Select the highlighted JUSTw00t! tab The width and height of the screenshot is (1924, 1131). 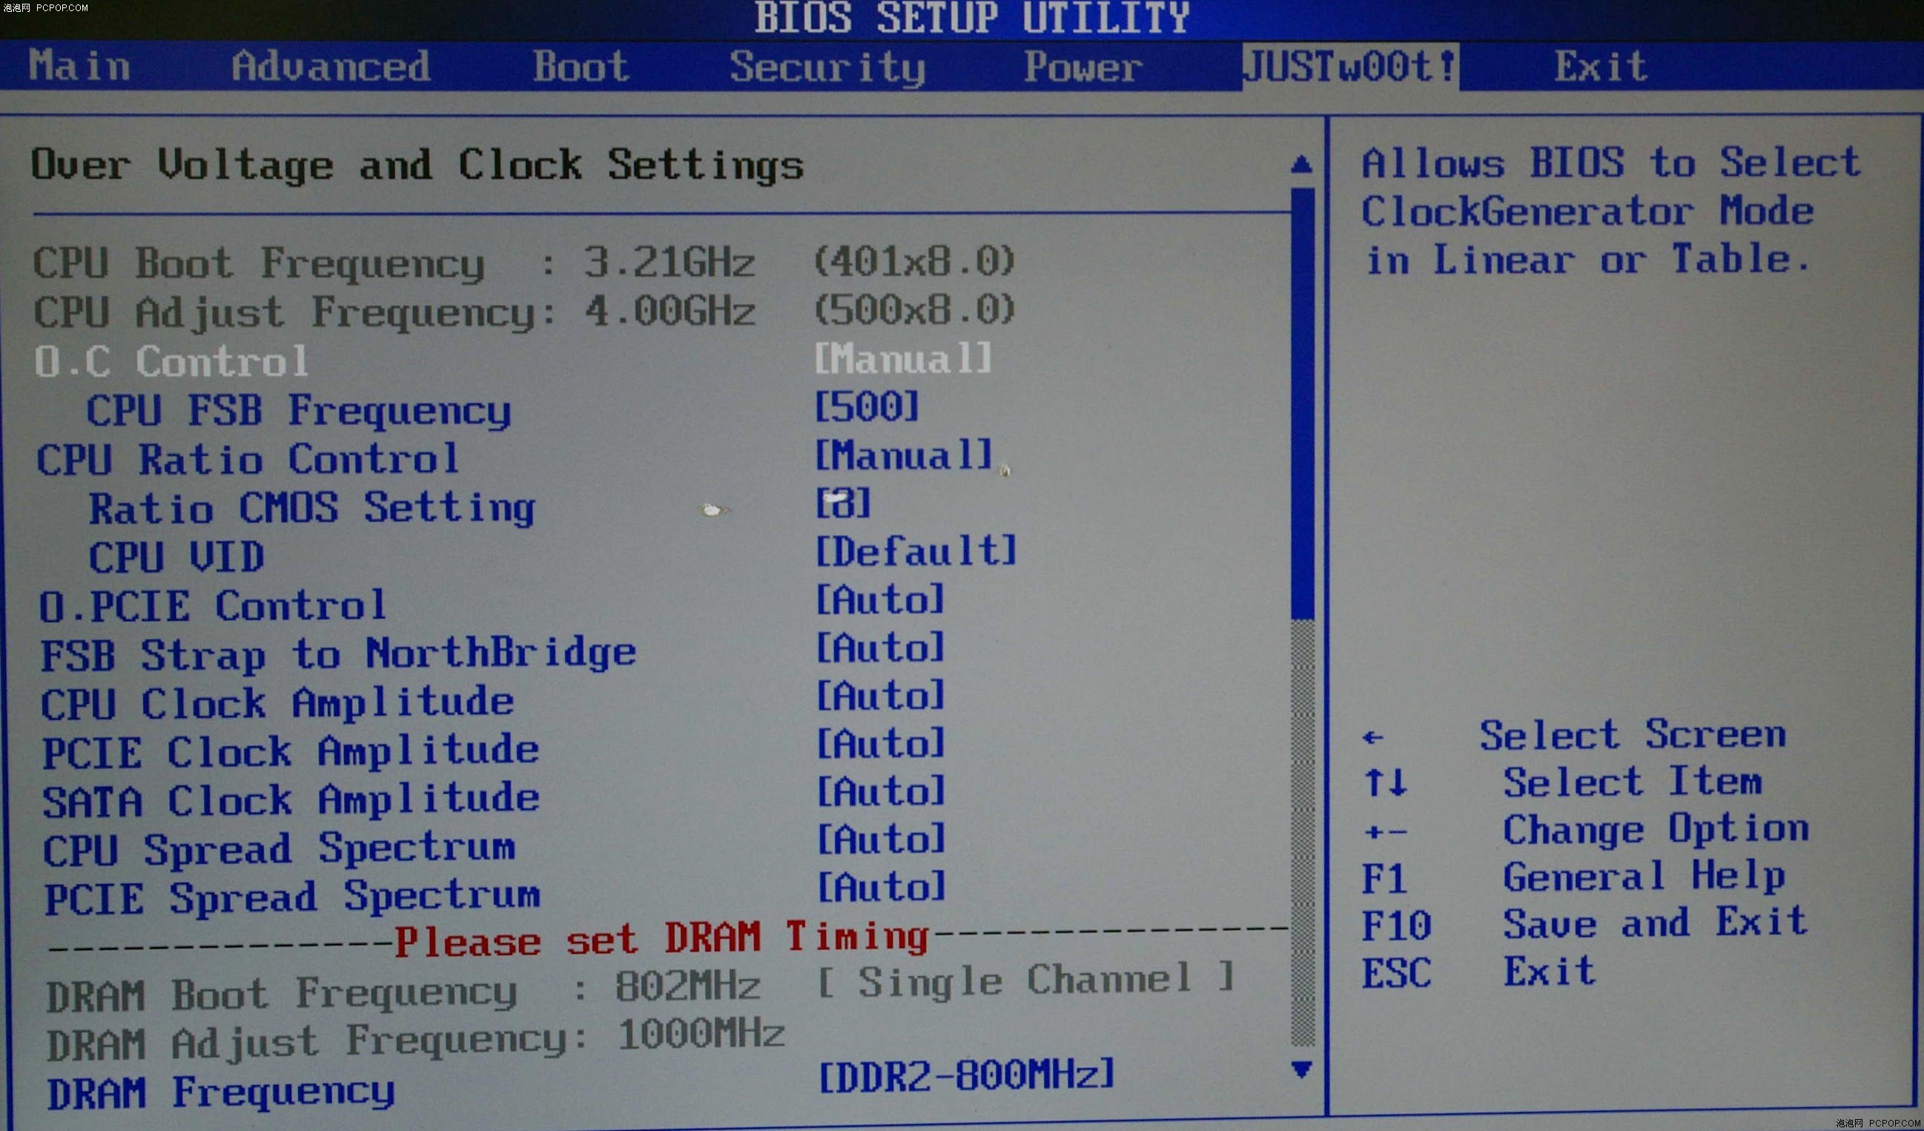pyautogui.click(x=1350, y=67)
